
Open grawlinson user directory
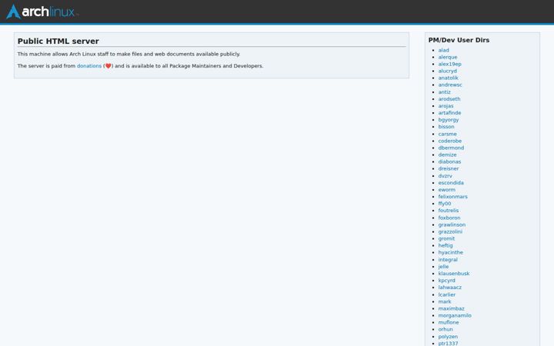point(452,225)
